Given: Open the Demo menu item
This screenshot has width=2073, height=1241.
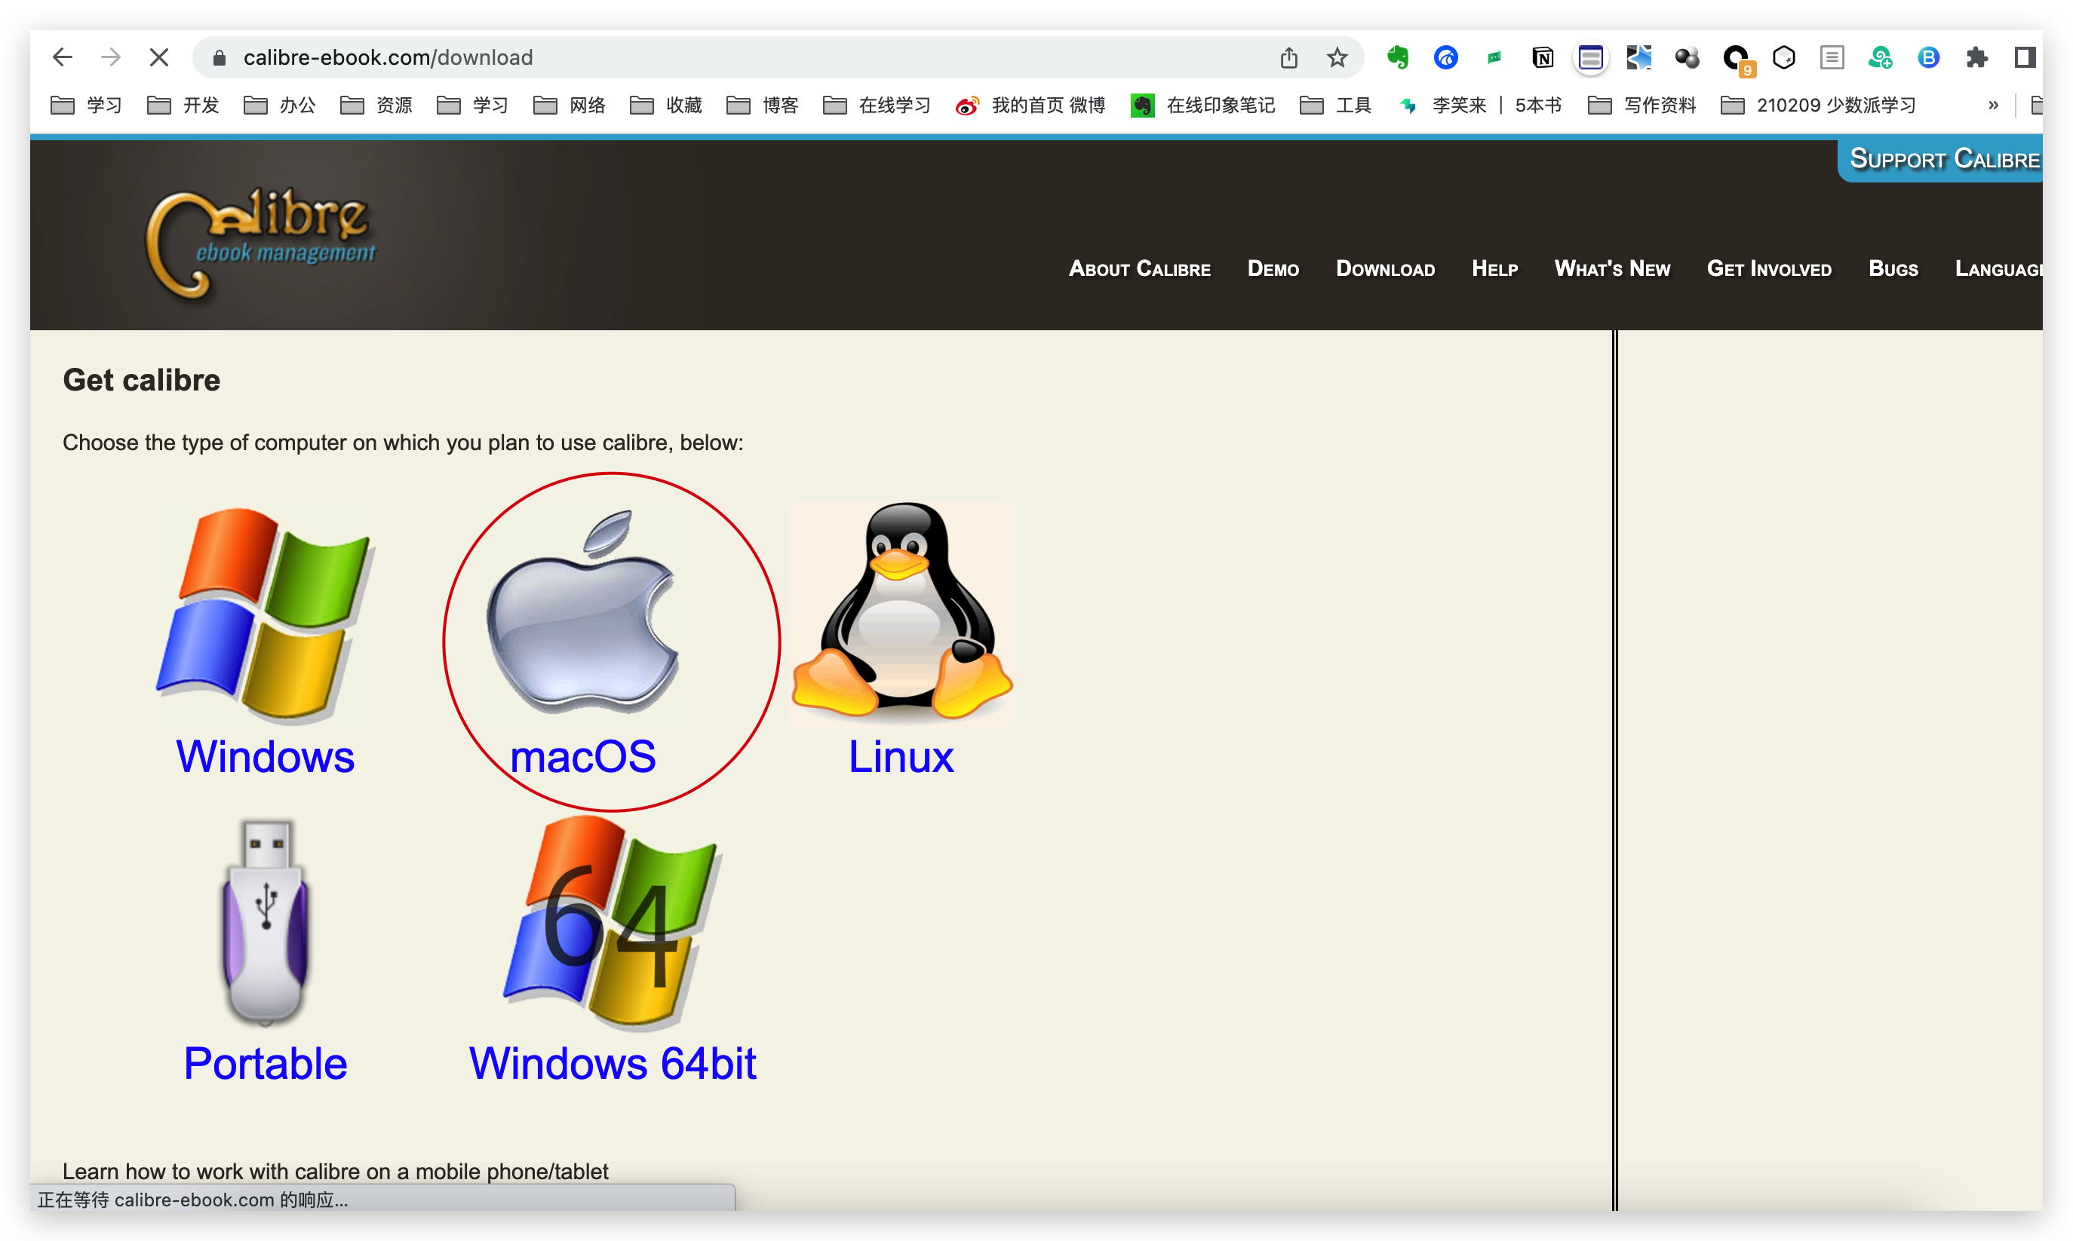Looking at the screenshot, I should pyautogui.click(x=1273, y=268).
